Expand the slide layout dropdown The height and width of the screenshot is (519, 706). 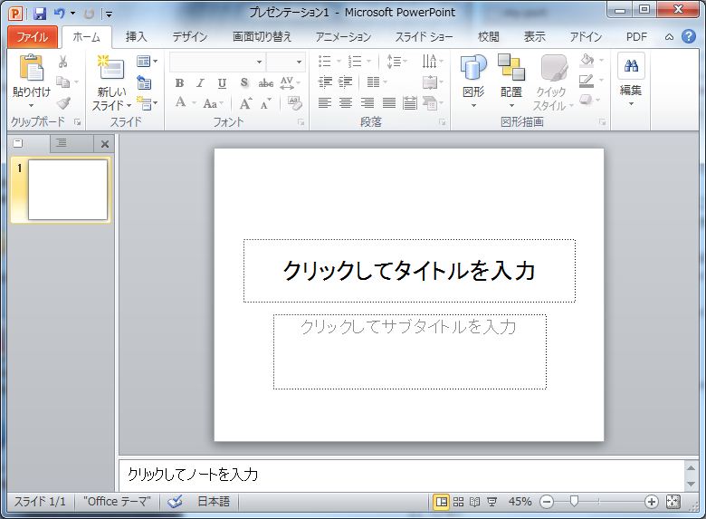[147, 61]
